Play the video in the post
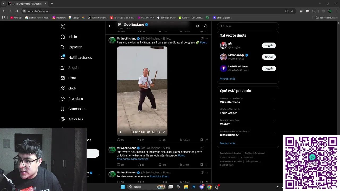340x191 pixels. [120, 132]
